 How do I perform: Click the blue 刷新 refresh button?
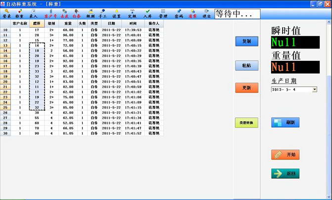285,122
